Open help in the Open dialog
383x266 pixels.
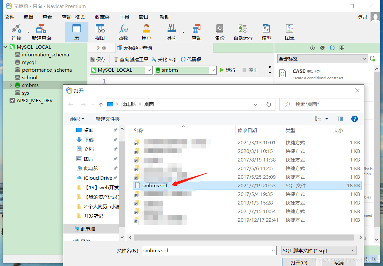click(x=354, y=119)
